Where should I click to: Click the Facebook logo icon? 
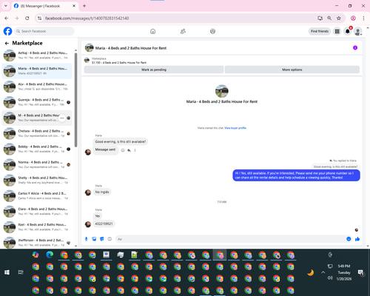(x=7, y=31)
